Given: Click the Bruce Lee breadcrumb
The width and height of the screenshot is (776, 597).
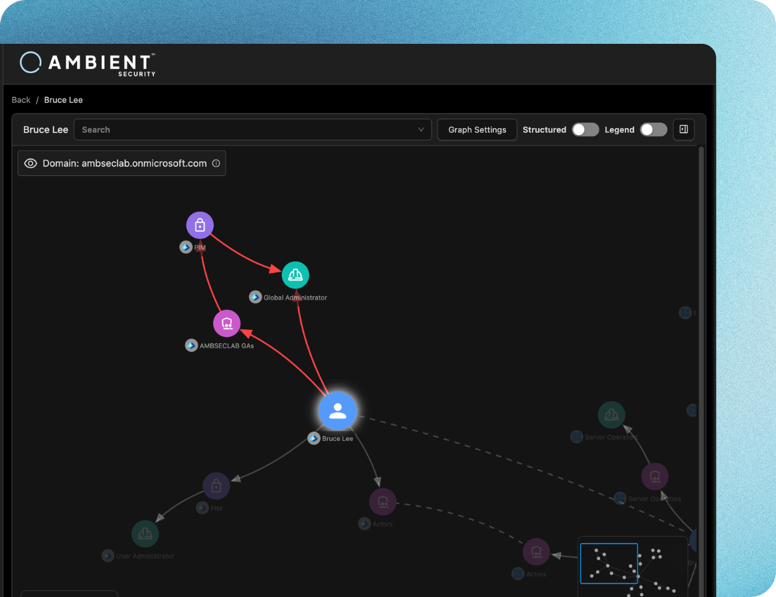Looking at the screenshot, I should point(63,100).
